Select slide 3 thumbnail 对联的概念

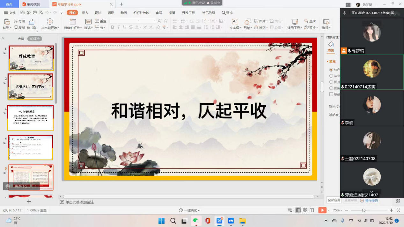tap(31, 118)
